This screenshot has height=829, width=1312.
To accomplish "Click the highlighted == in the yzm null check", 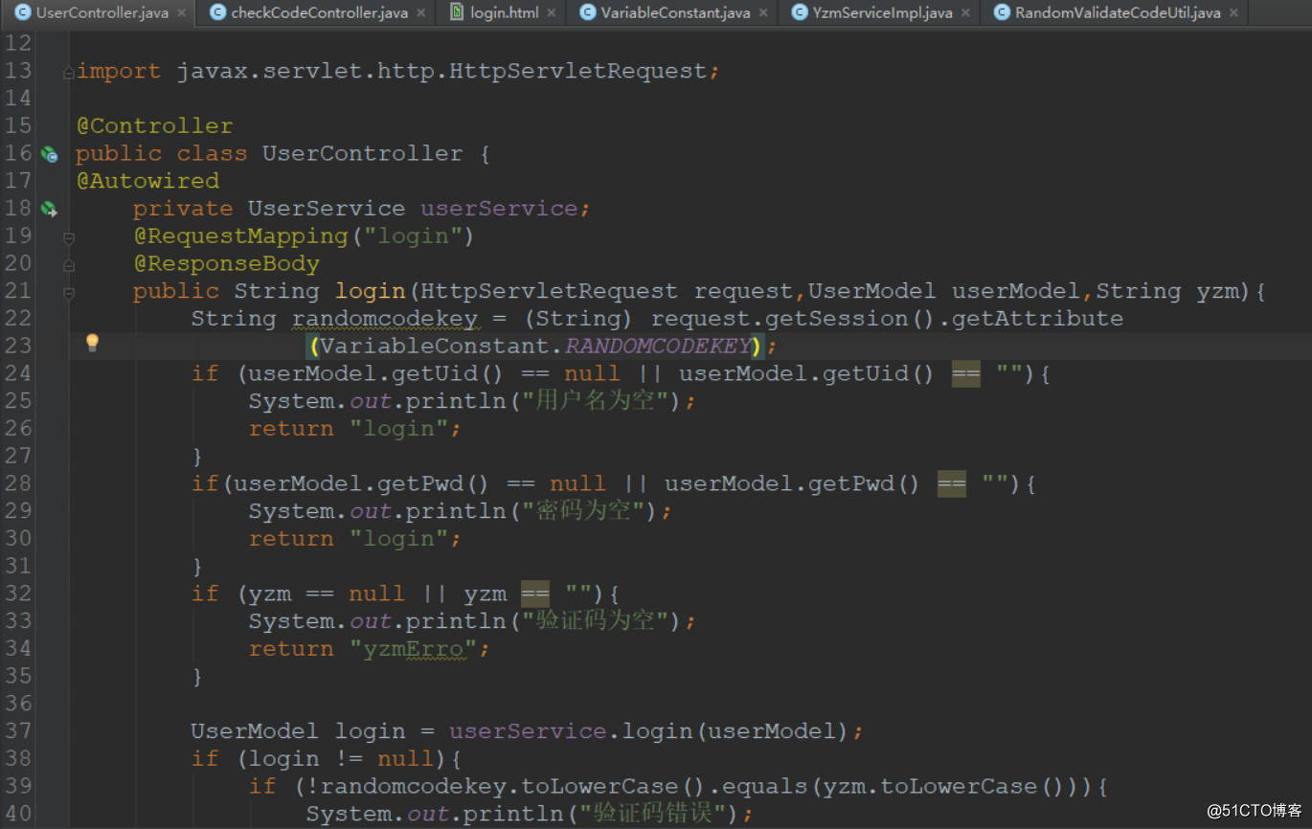I will (x=534, y=594).
